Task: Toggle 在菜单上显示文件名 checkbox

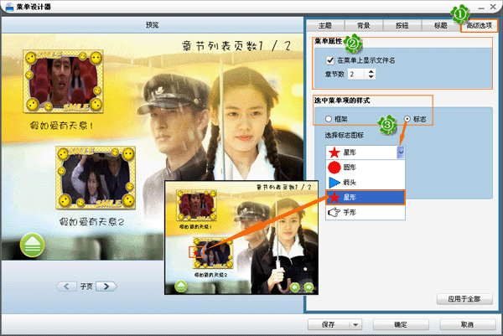Action: (x=330, y=60)
